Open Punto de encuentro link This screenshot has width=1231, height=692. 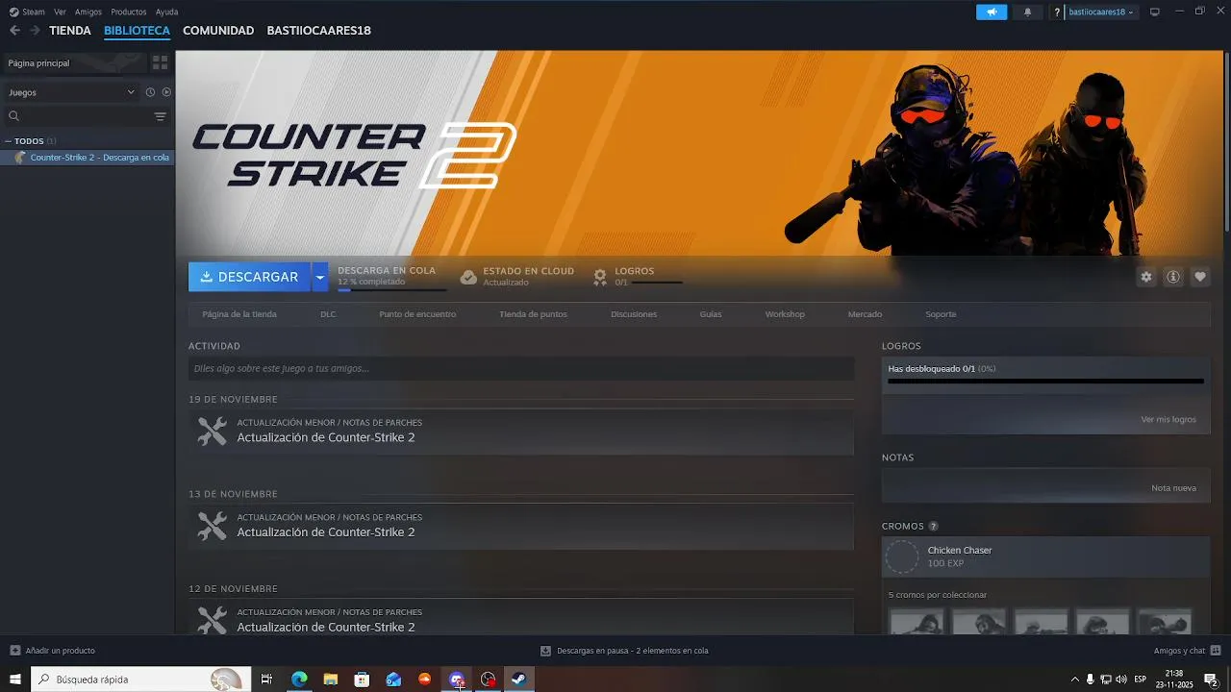click(417, 314)
